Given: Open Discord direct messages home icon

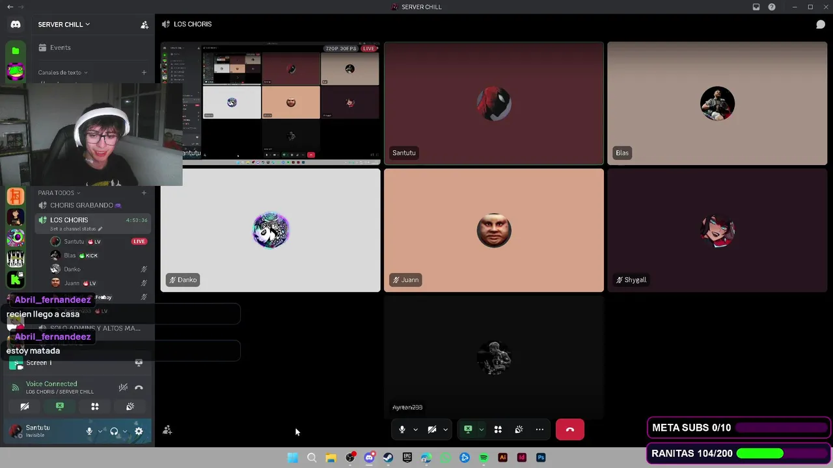Looking at the screenshot, I should click(x=16, y=25).
